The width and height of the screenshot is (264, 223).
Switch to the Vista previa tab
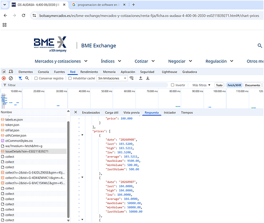click(x=131, y=112)
